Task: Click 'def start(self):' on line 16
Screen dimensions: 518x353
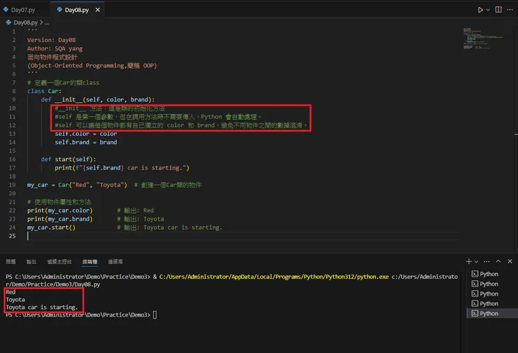Action: 69,159
